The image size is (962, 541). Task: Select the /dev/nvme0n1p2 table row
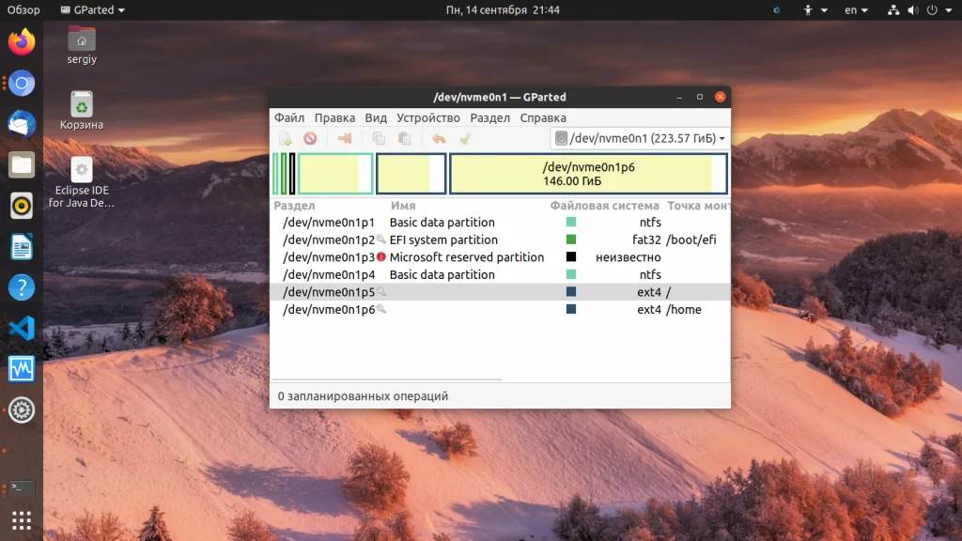pyautogui.click(x=500, y=240)
